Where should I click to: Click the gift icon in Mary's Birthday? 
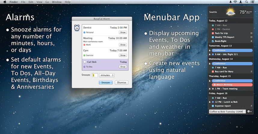215,85
